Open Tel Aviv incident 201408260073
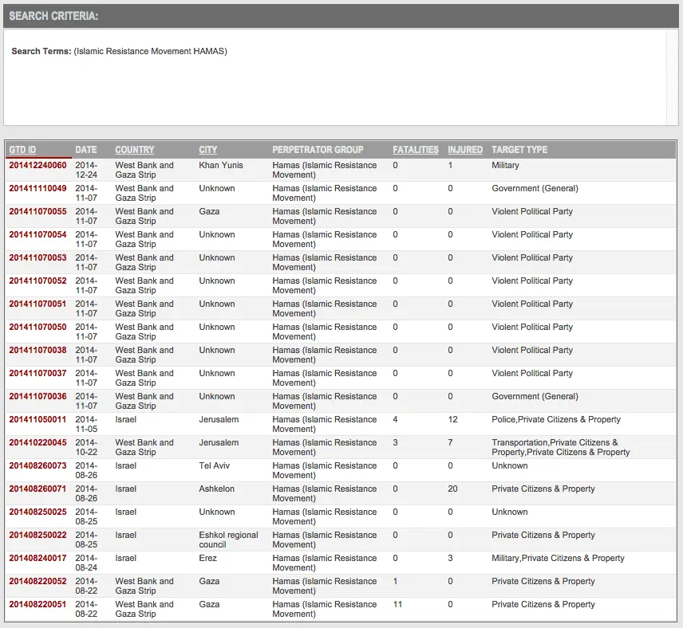 pyautogui.click(x=38, y=466)
